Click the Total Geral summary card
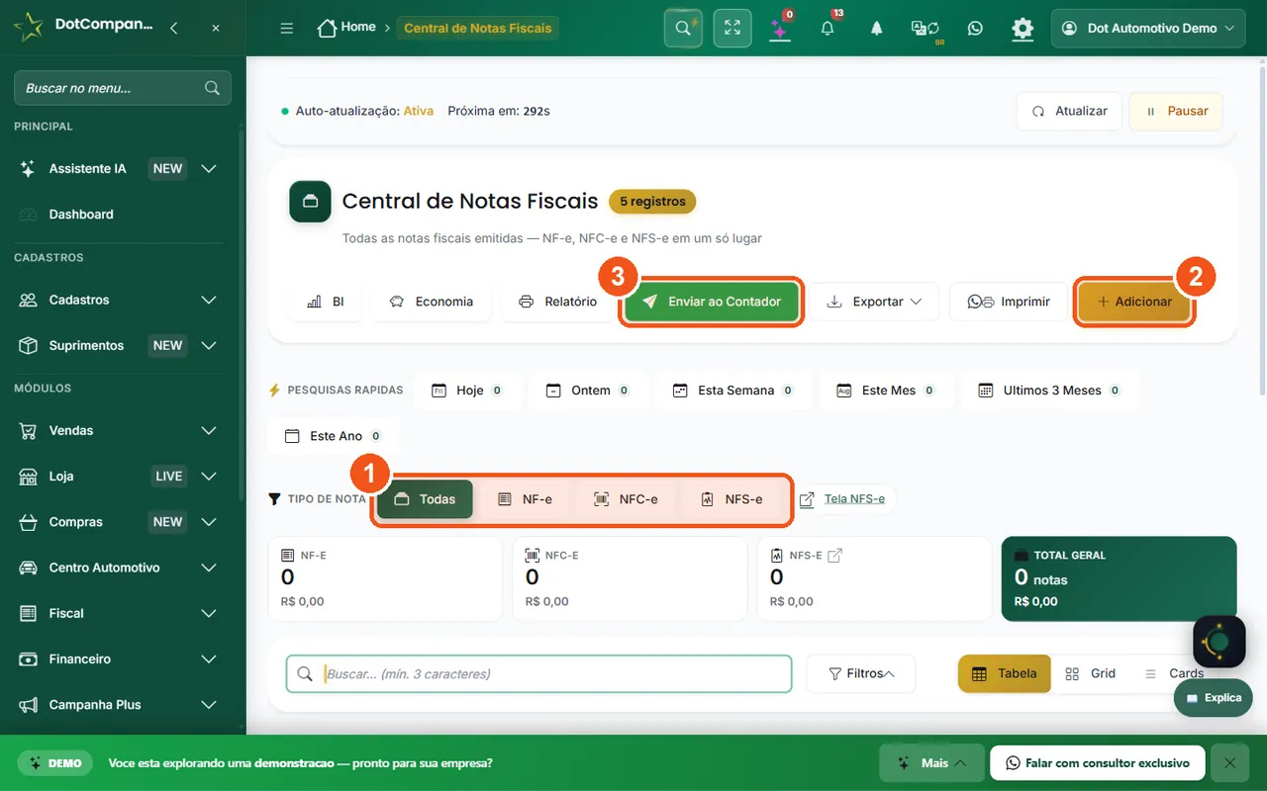The height and width of the screenshot is (791, 1267). click(x=1120, y=578)
